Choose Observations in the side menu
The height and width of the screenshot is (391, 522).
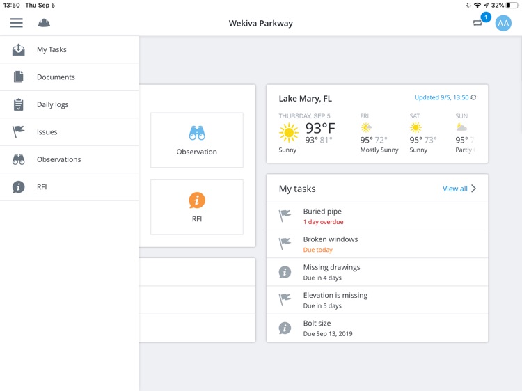tap(69, 159)
